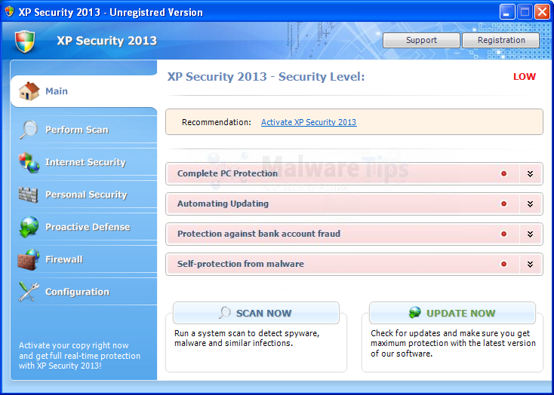Click the red brick wall Firewall icon
Screen dimensions: 554x395
click(29, 259)
